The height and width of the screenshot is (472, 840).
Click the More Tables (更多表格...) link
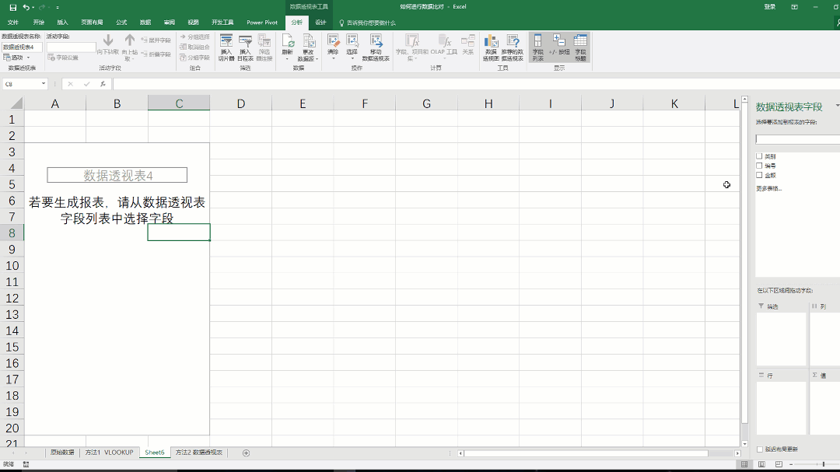tap(769, 188)
